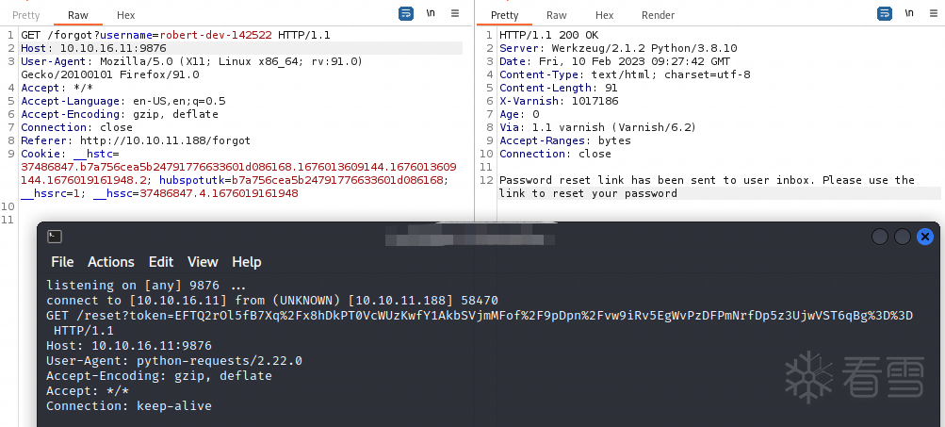The image size is (945, 427).
Task: Toggle word wrap icon in response panel
Action: pos(884,14)
